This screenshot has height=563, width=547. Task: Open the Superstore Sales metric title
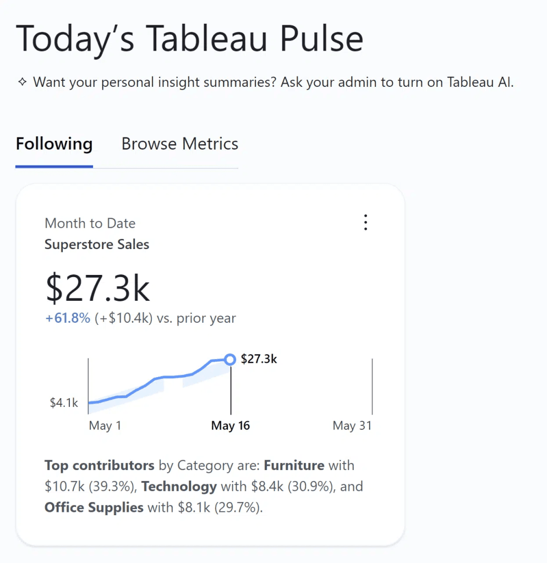pyautogui.click(x=97, y=245)
